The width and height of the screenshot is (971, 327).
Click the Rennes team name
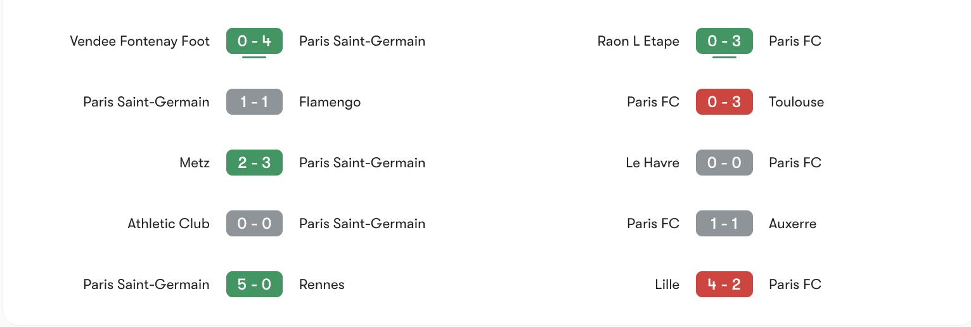click(322, 285)
